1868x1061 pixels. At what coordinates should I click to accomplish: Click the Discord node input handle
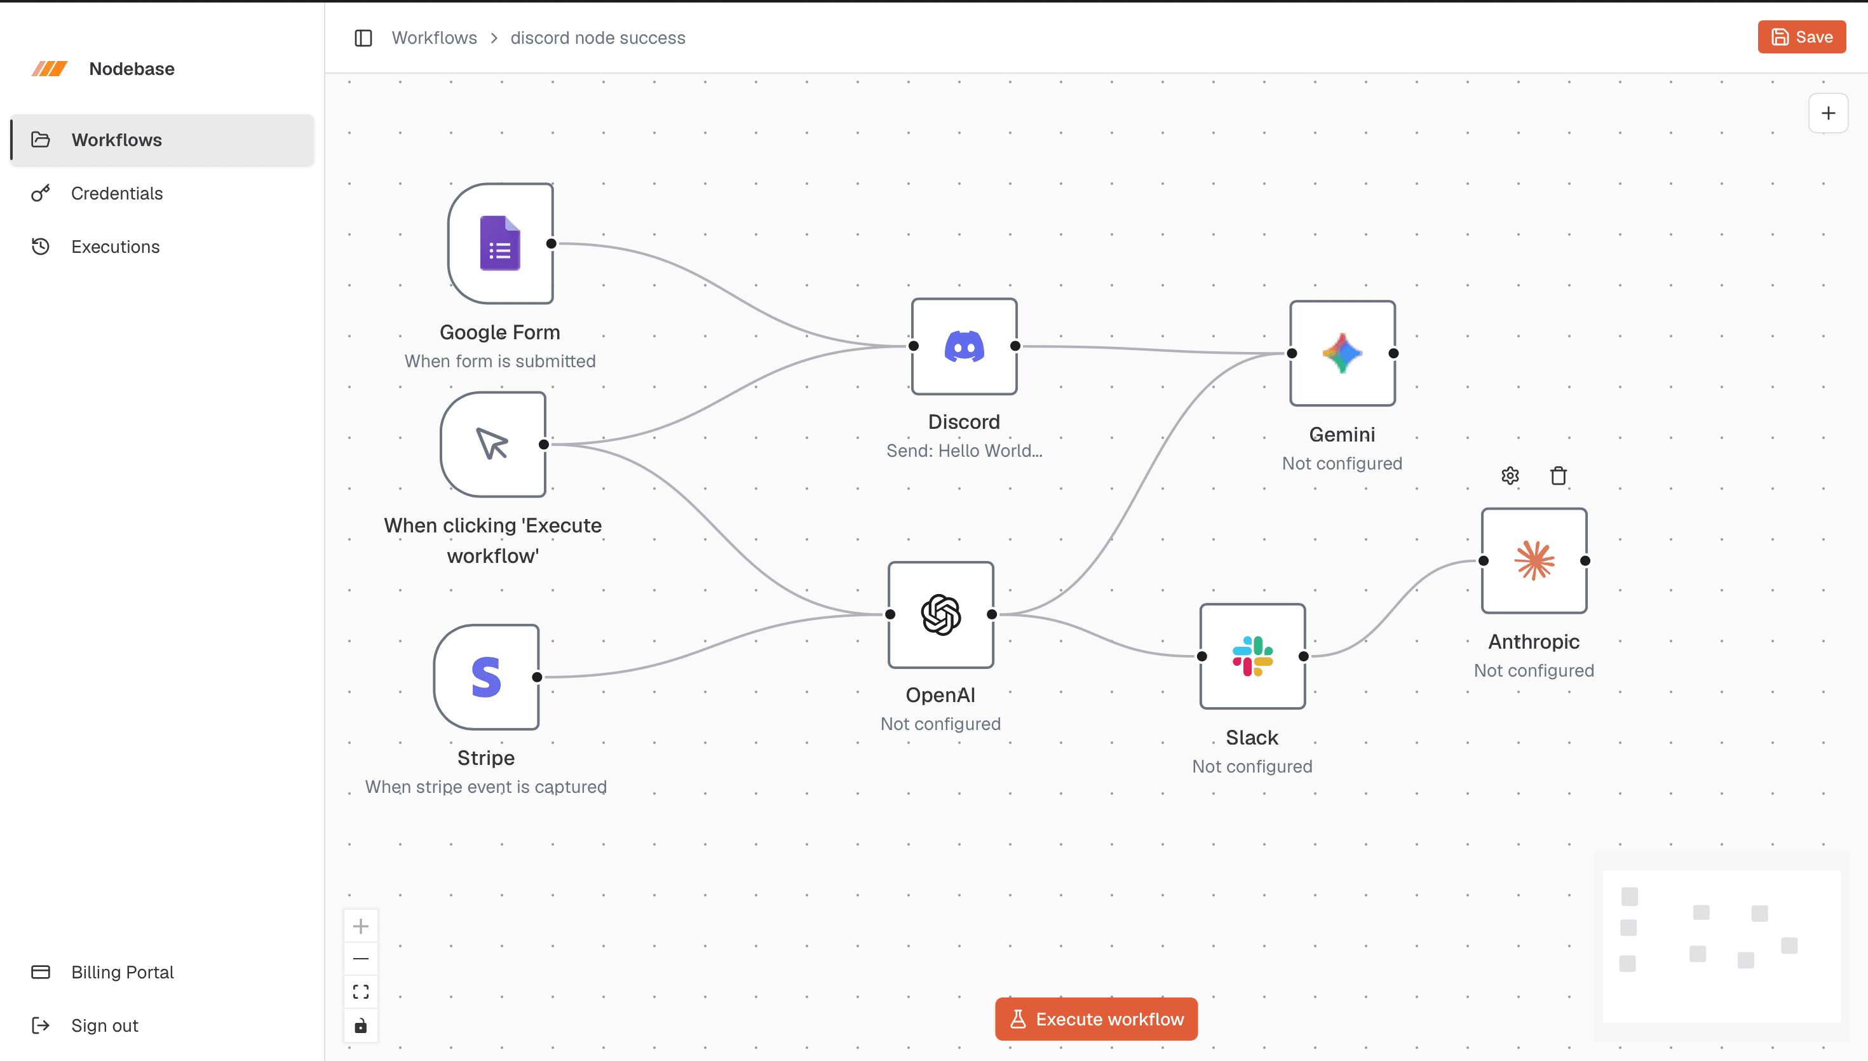coord(914,346)
